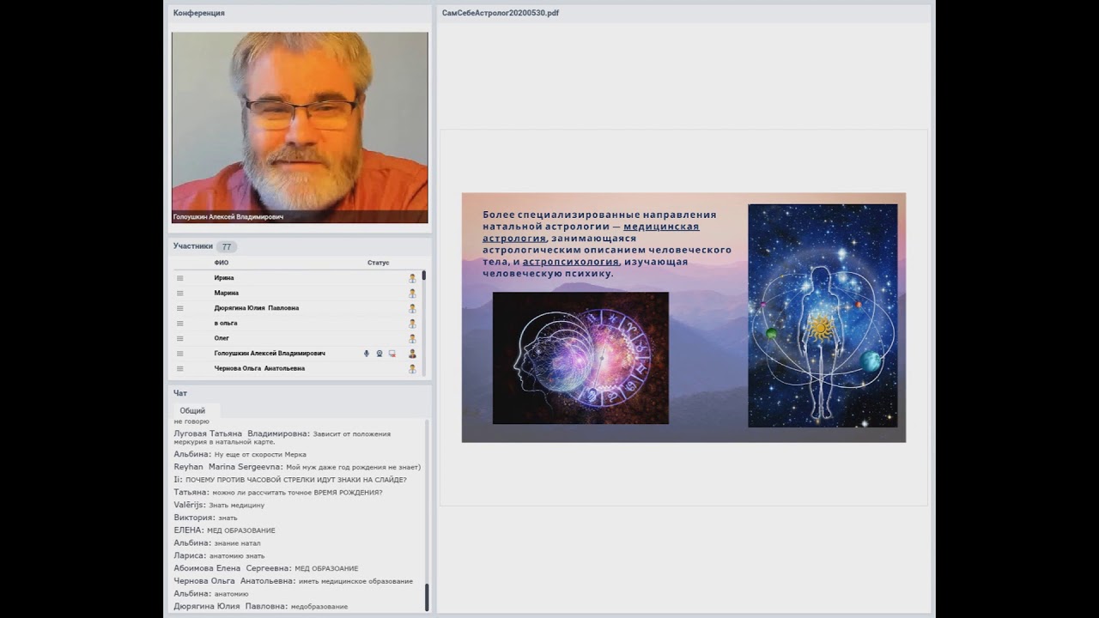
Task: Click the menu handle icon beside Марина
Action: point(180,294)
